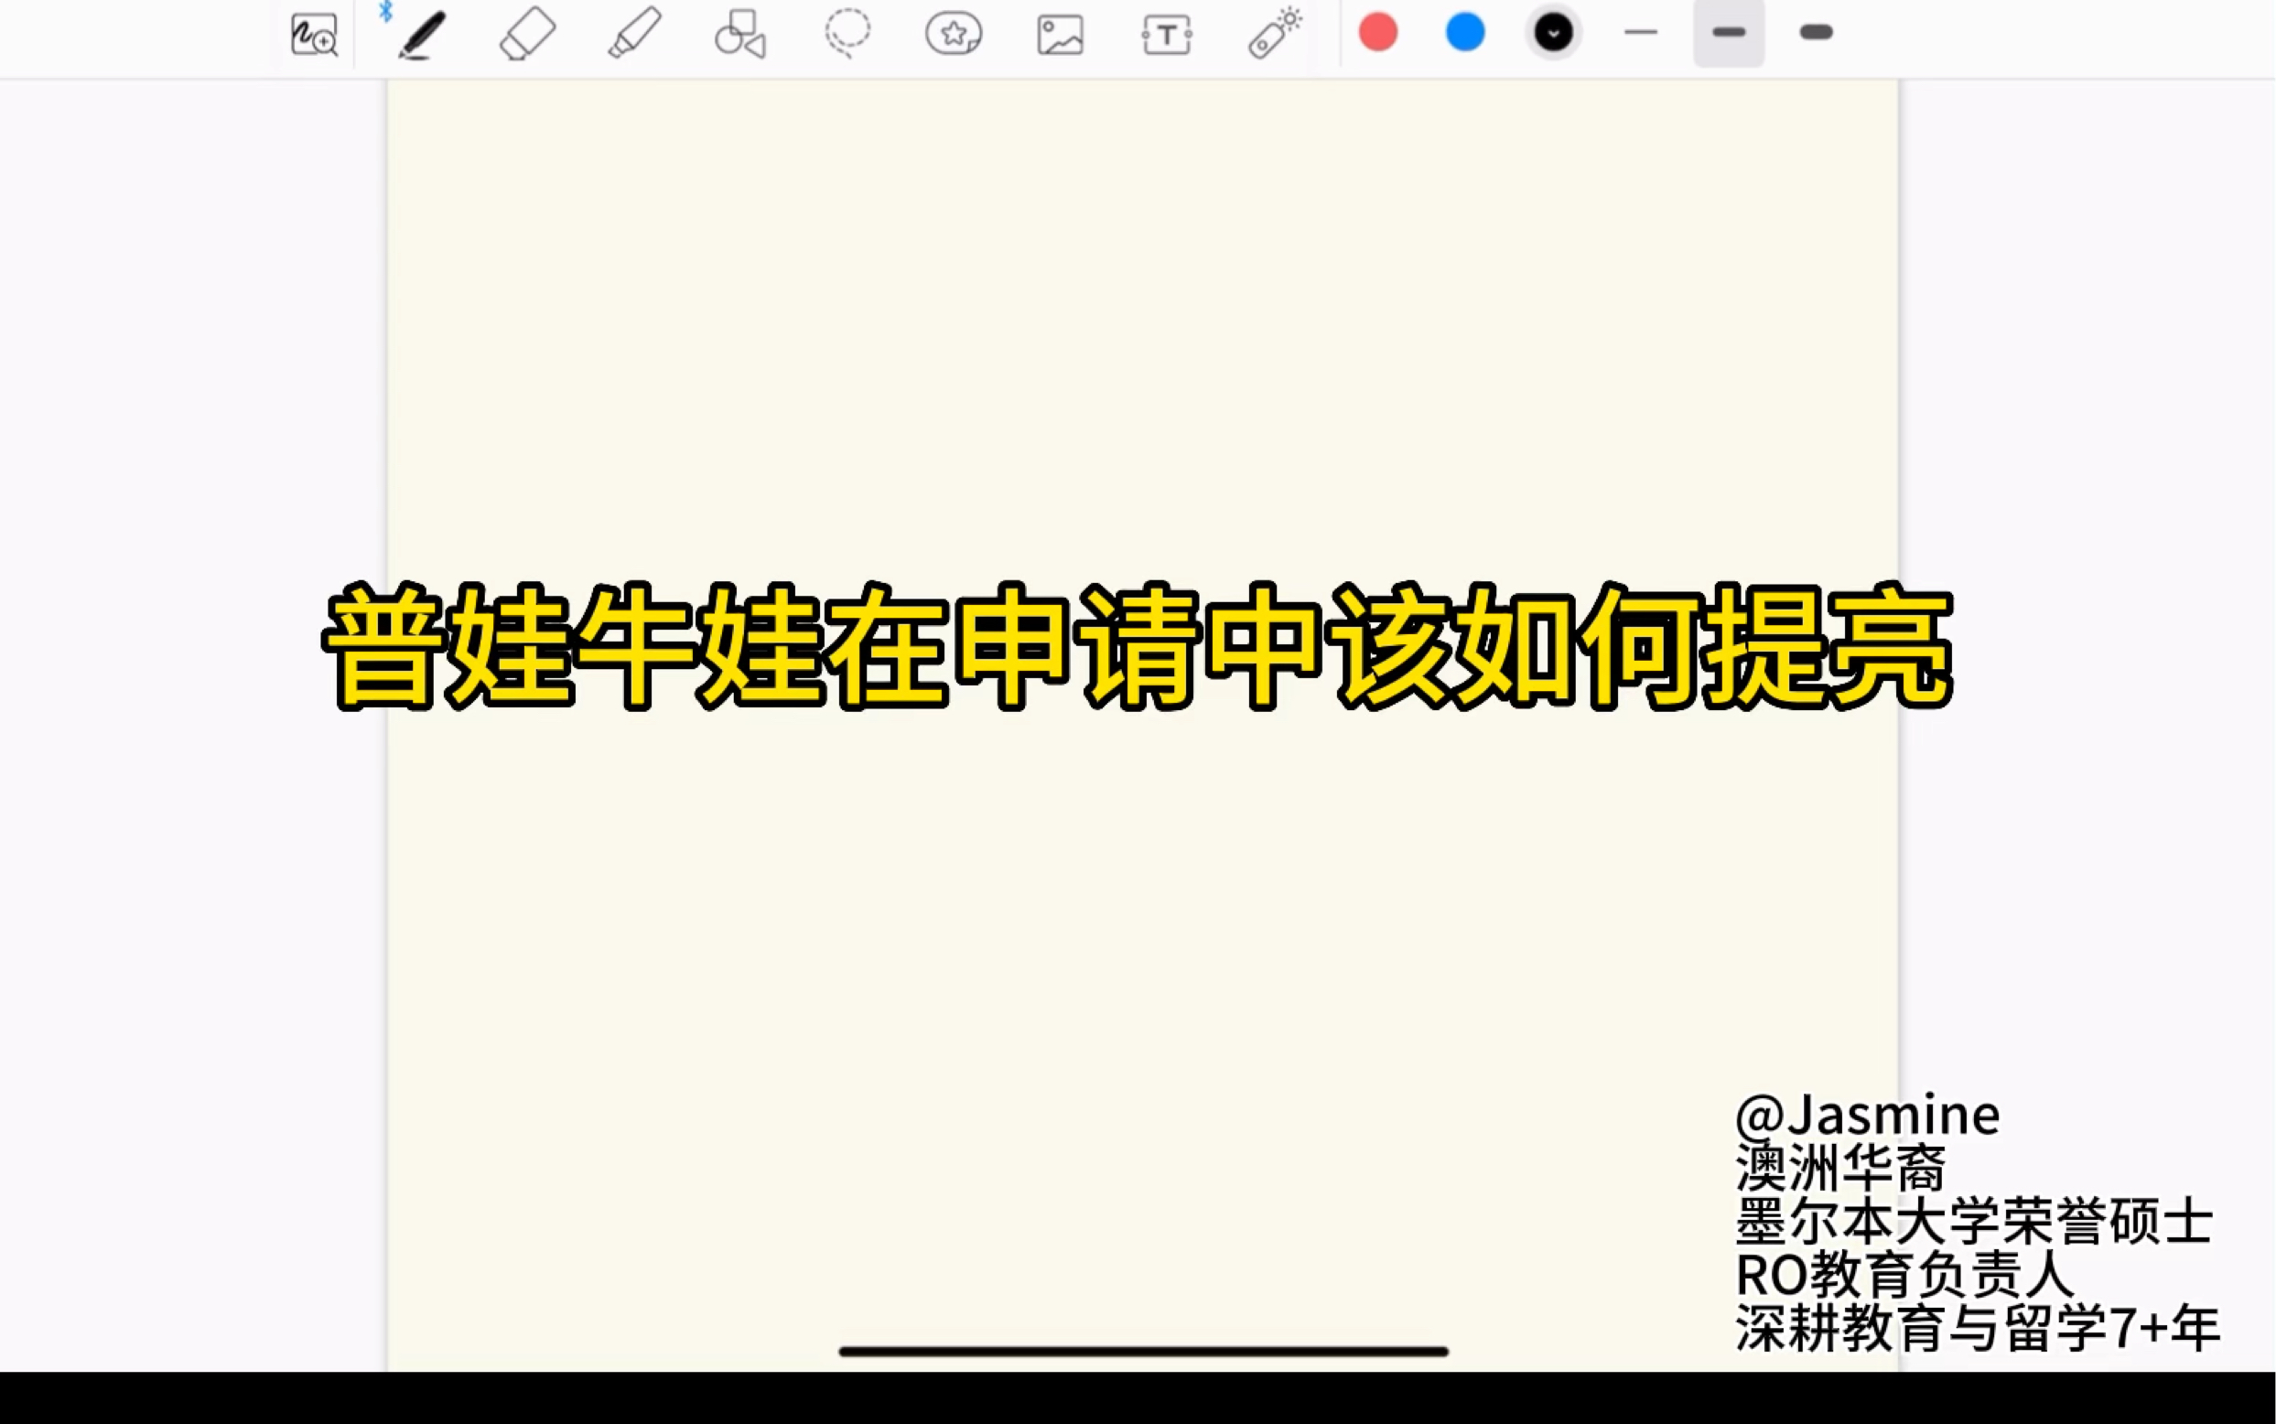Click the yellow headline caption text
This screenshot has width=2276, height=1424.
(1138, 646)
